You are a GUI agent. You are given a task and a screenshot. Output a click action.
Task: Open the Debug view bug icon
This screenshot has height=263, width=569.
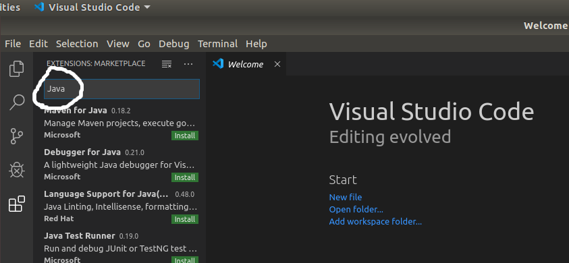point(17,170)
